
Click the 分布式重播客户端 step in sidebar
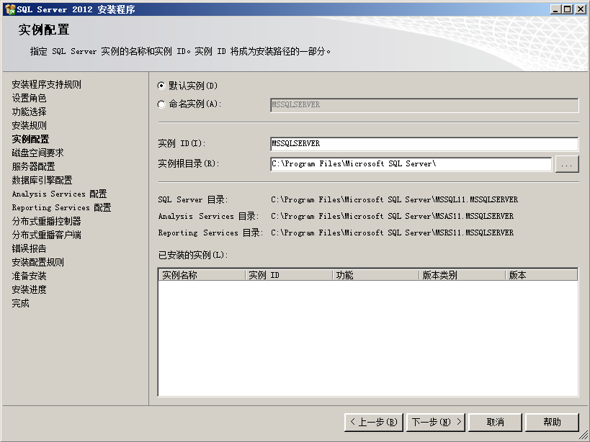point(47,235)
